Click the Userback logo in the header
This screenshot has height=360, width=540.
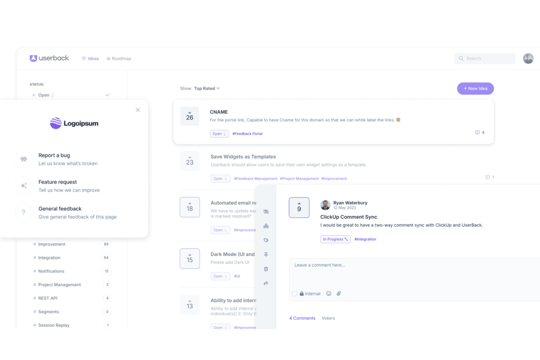pos(49,58)
